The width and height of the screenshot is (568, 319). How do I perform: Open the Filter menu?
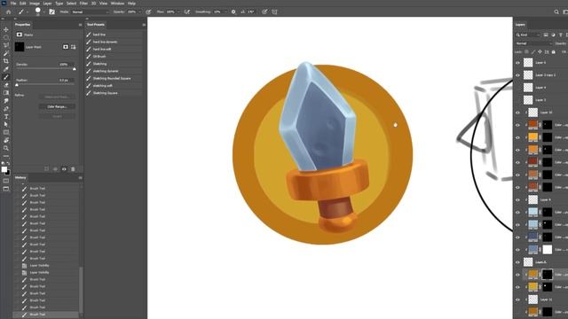(x=83, y=4)
